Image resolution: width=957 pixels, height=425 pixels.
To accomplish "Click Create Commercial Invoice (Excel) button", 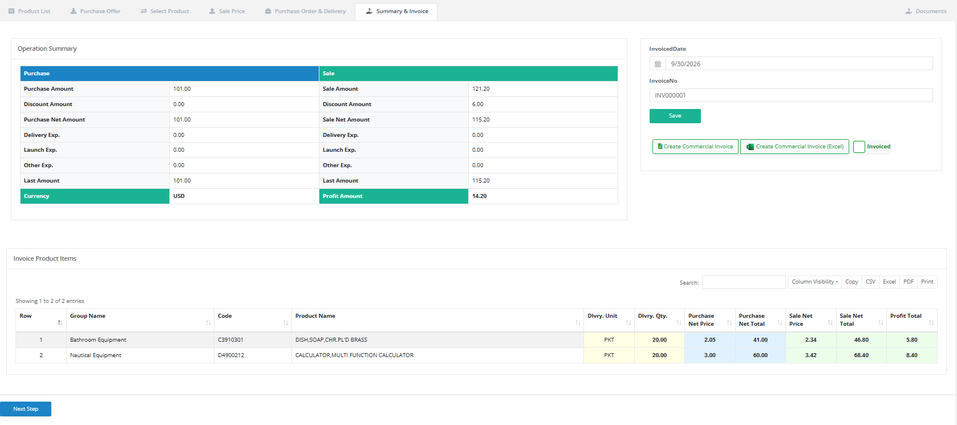I will [x=794, y=147].
